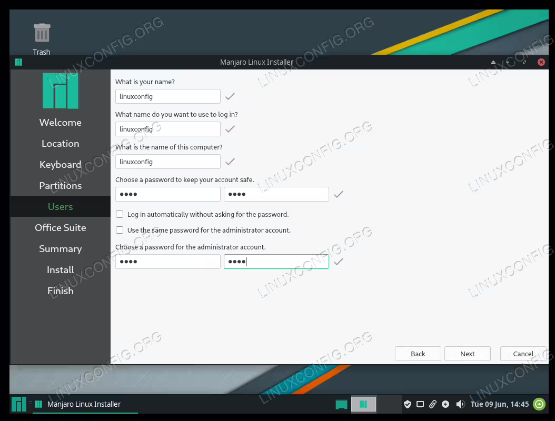Viewport: 555px width, 421px height.
Task: Maximize the installer window
Action: 524,62
